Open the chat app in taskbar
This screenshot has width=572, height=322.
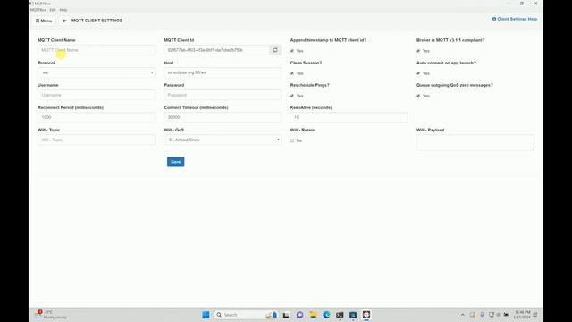point(300,315)
